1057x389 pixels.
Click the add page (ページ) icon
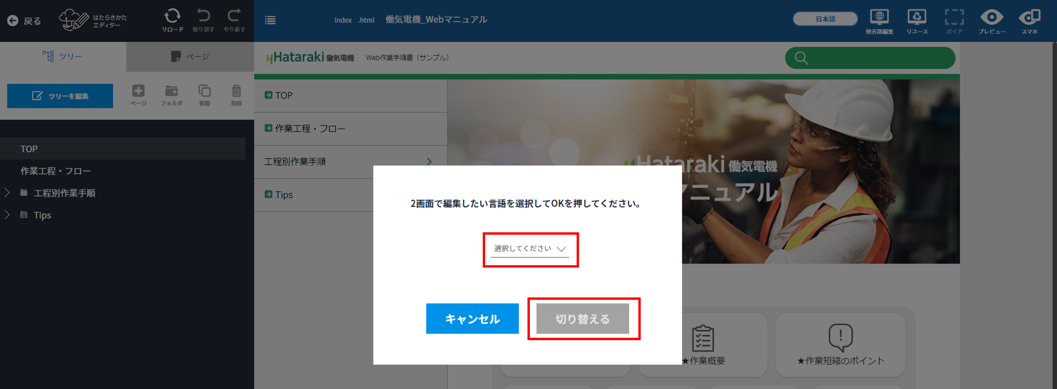pyautogui.click(x=138, y=91)
